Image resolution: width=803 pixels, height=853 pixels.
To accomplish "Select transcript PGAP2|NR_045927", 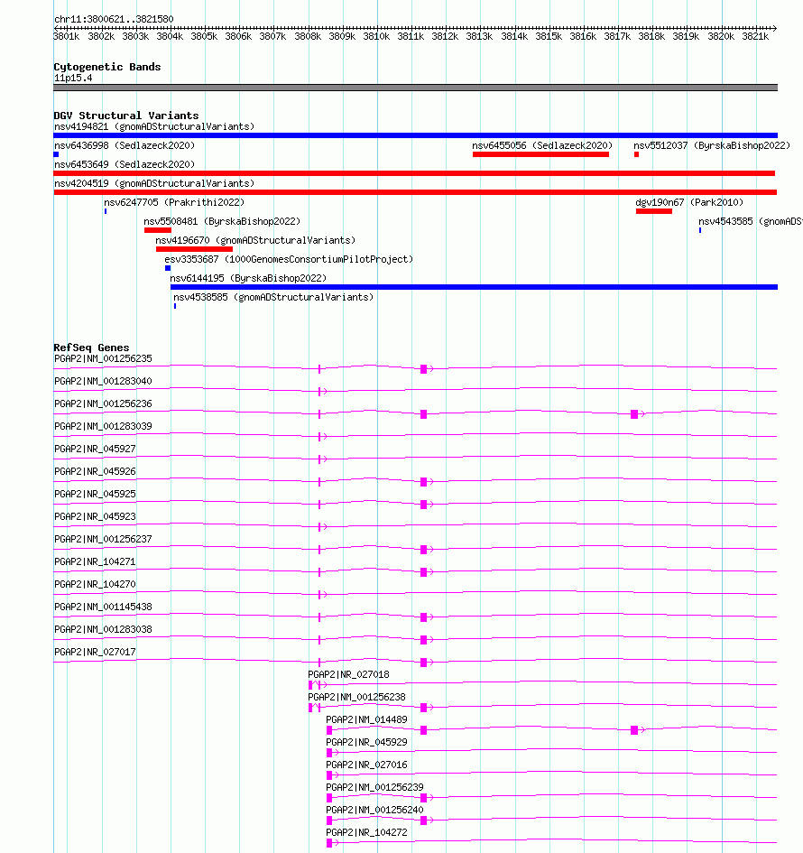I will pyautogui.click(x=95, y=450).
